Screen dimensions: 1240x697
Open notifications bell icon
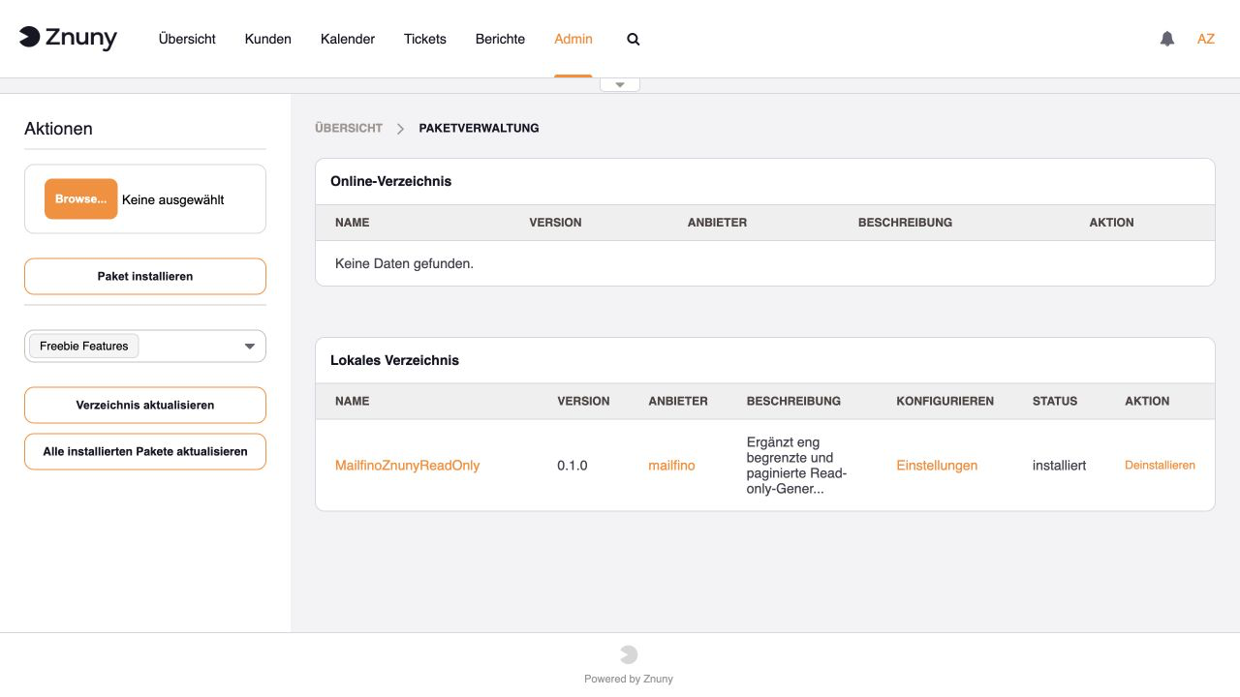[1167, 39]
